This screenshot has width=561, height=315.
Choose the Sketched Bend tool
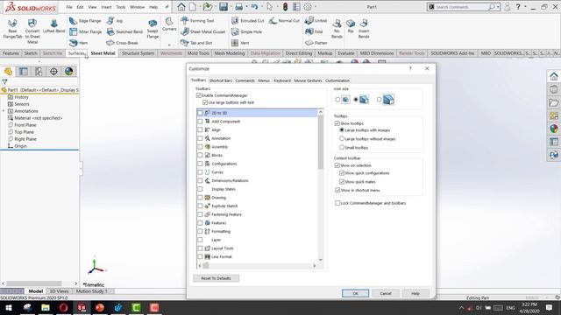coord(124,31)
